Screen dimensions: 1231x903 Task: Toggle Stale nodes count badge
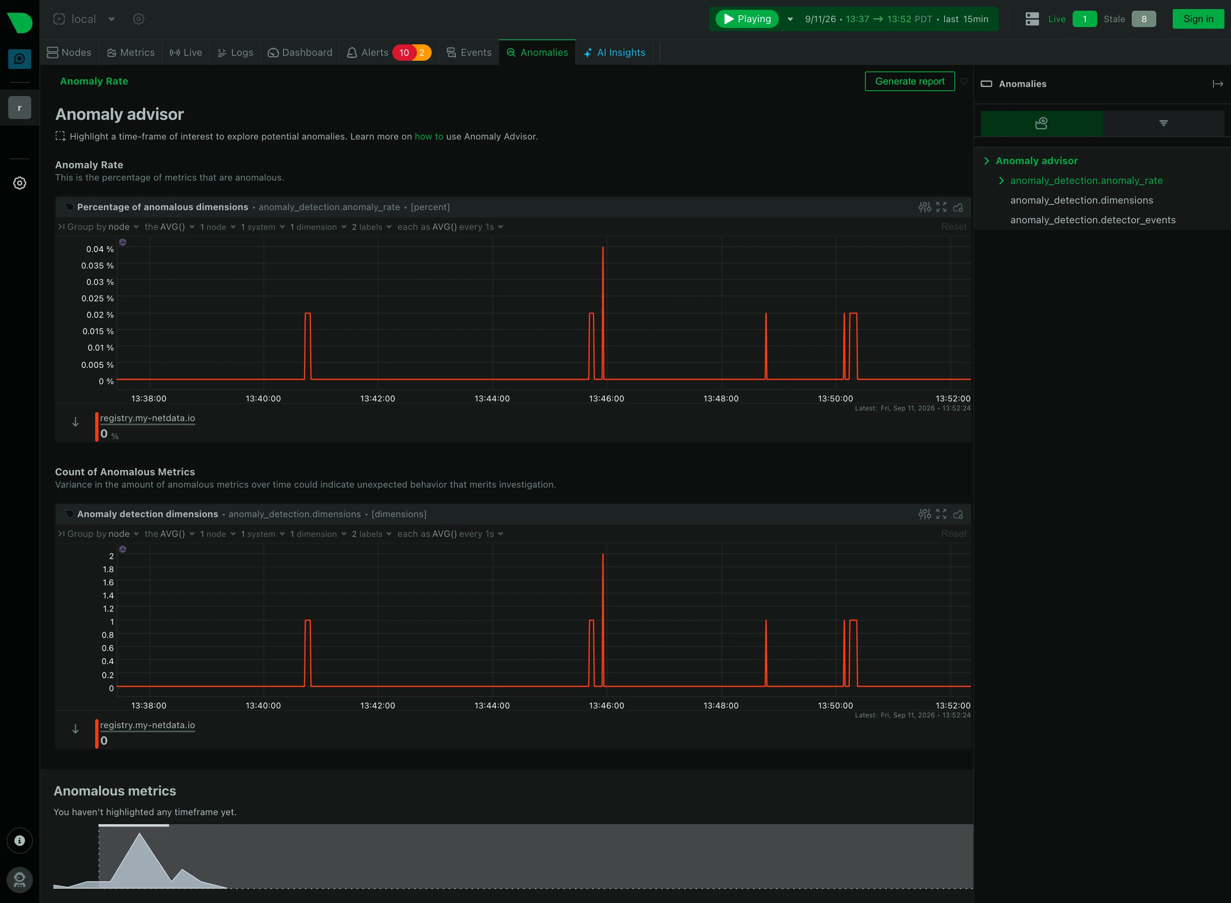pos(1144,19)
